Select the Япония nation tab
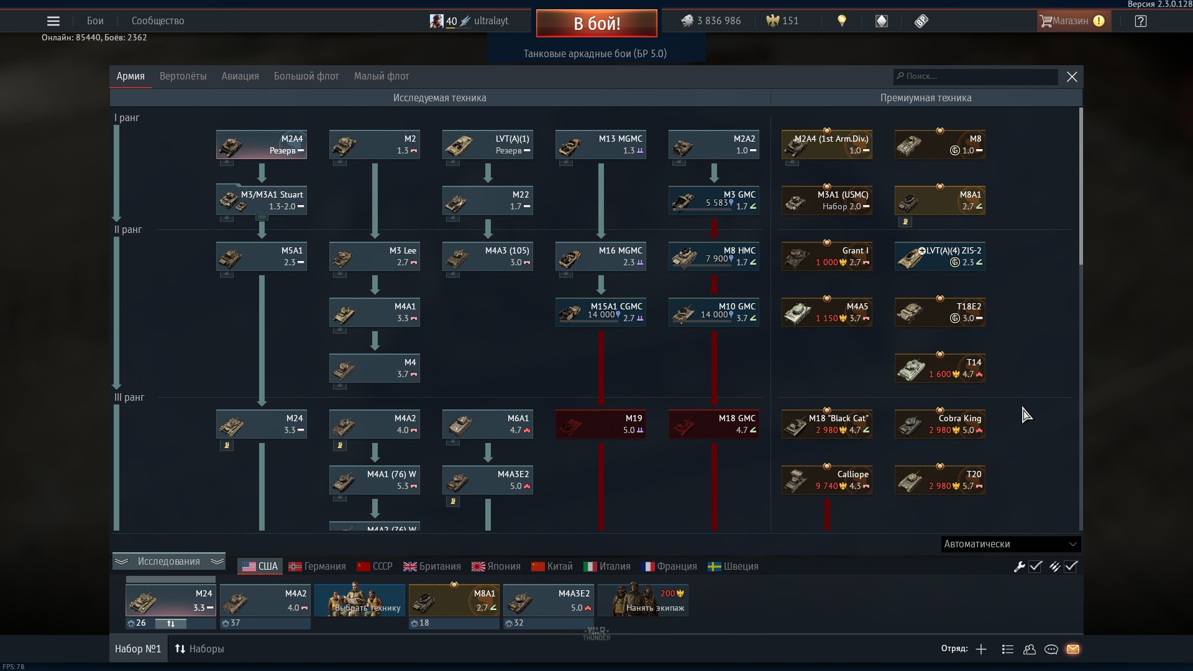Viewport: 1193px width, 671px height. coord(496,567)
